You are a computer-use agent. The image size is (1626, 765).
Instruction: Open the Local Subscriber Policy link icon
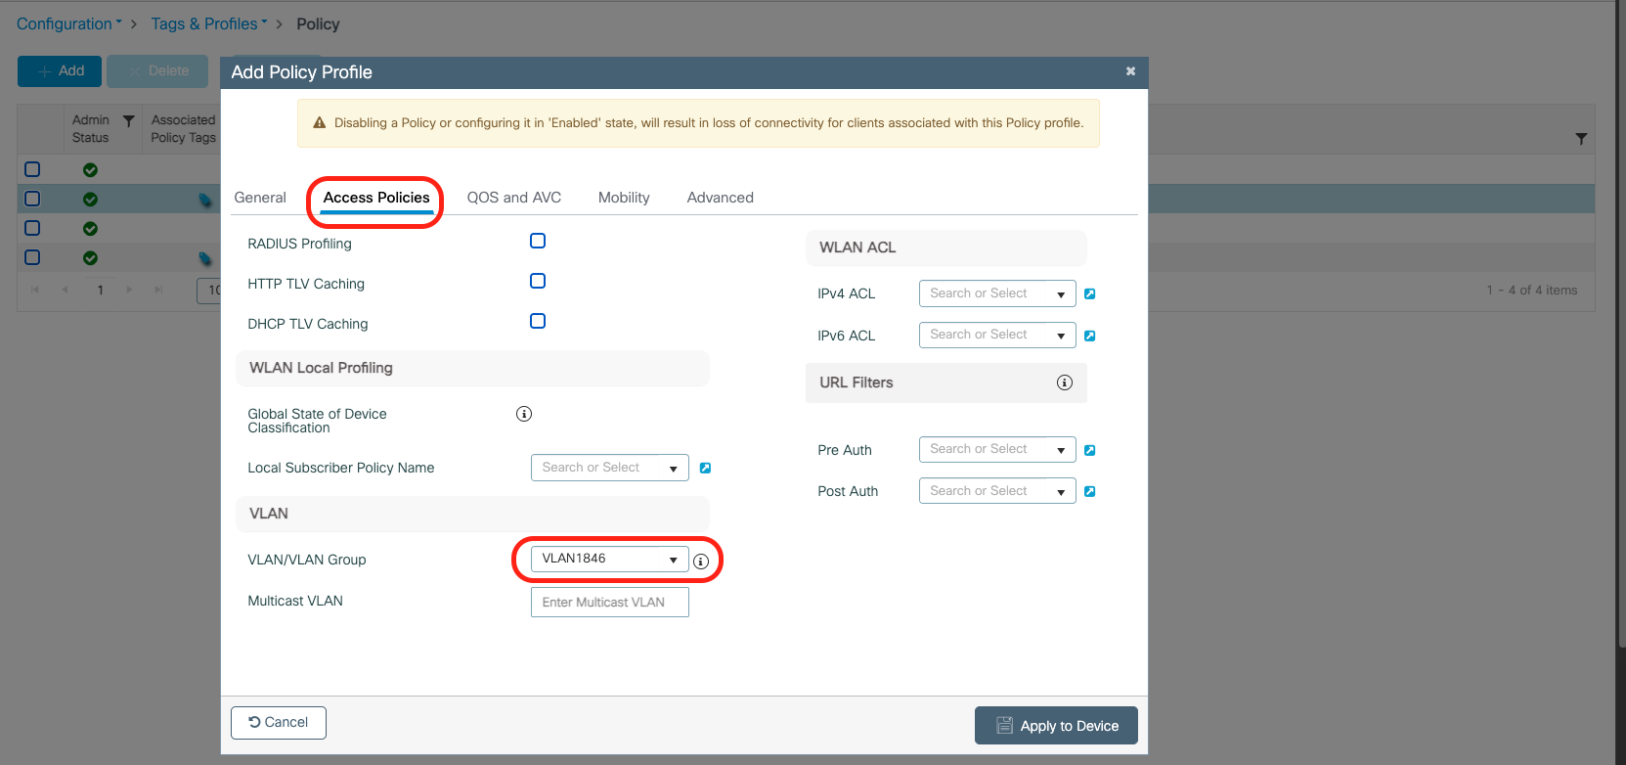point(705,468)
